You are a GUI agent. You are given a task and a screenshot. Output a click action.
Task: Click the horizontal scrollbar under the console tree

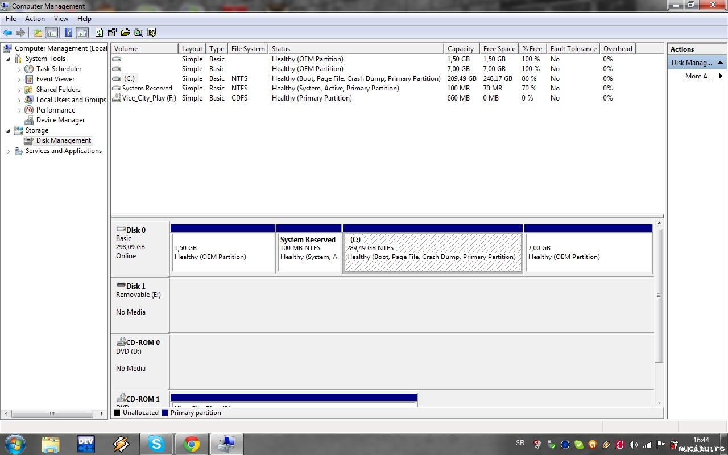pyautogui.click(x=52, y=413)
